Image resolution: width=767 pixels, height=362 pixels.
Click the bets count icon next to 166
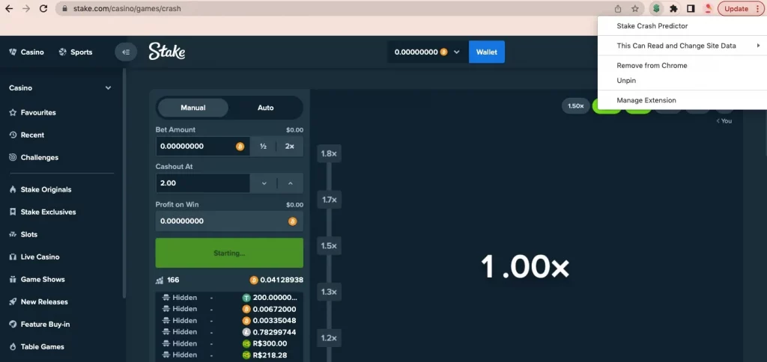[x=160, y=280]
